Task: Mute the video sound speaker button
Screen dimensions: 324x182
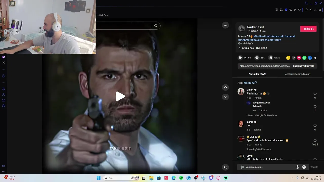Action: [x=225, y=167]
